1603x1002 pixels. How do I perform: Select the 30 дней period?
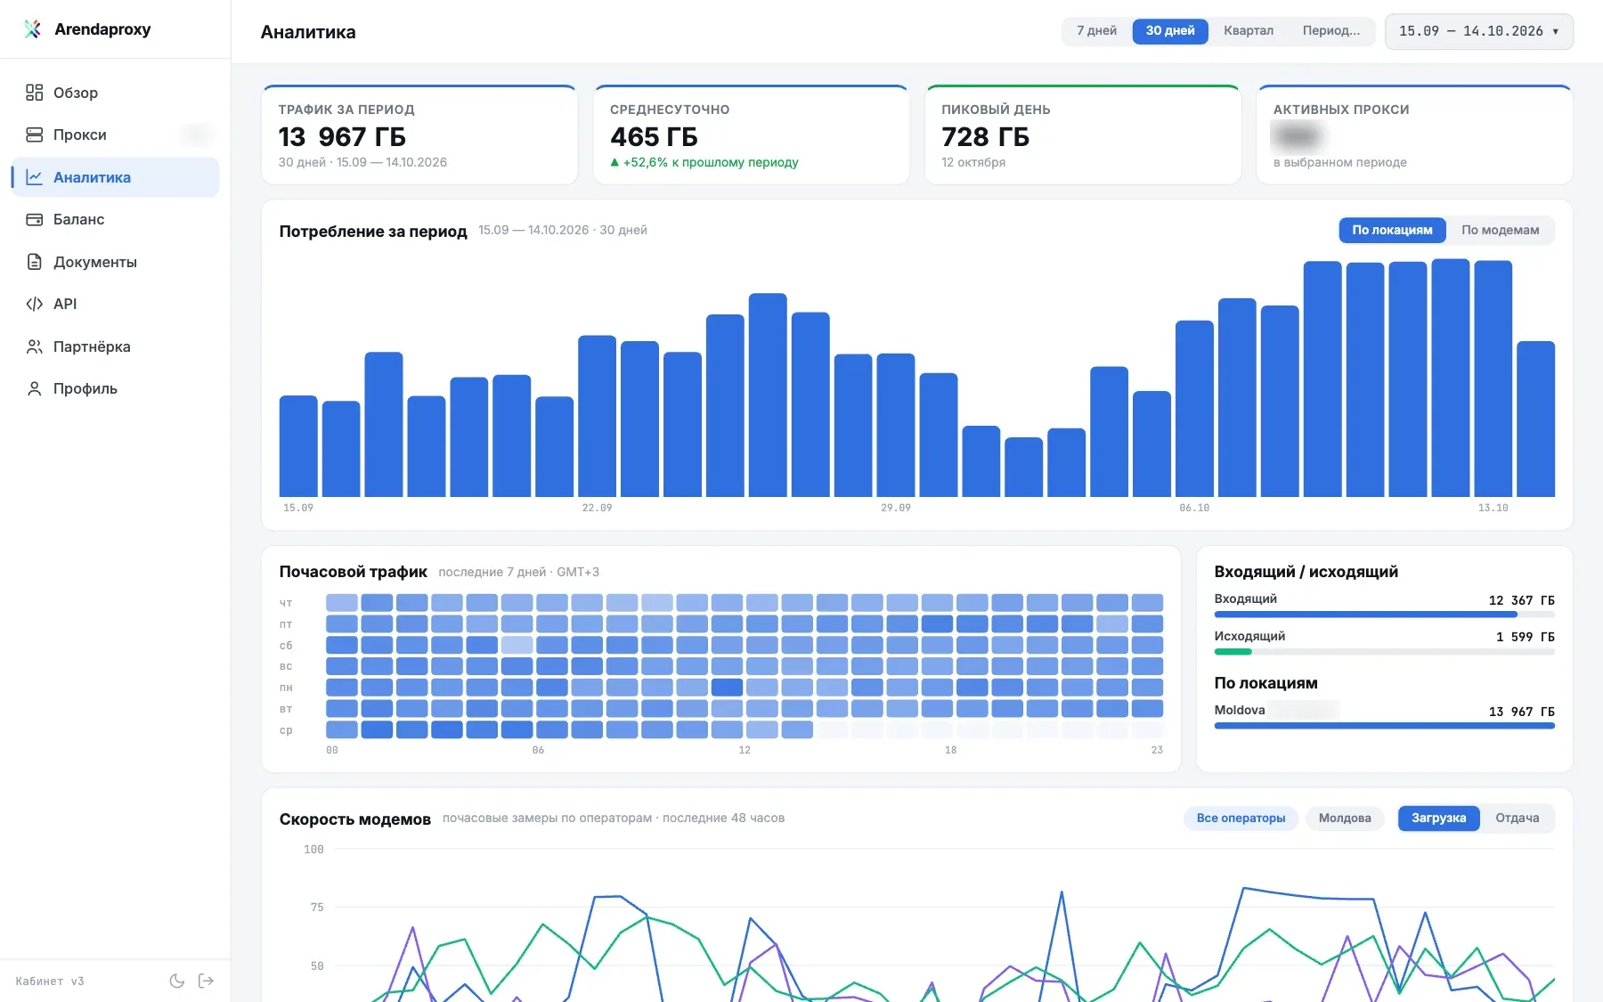pos(1170,31)
